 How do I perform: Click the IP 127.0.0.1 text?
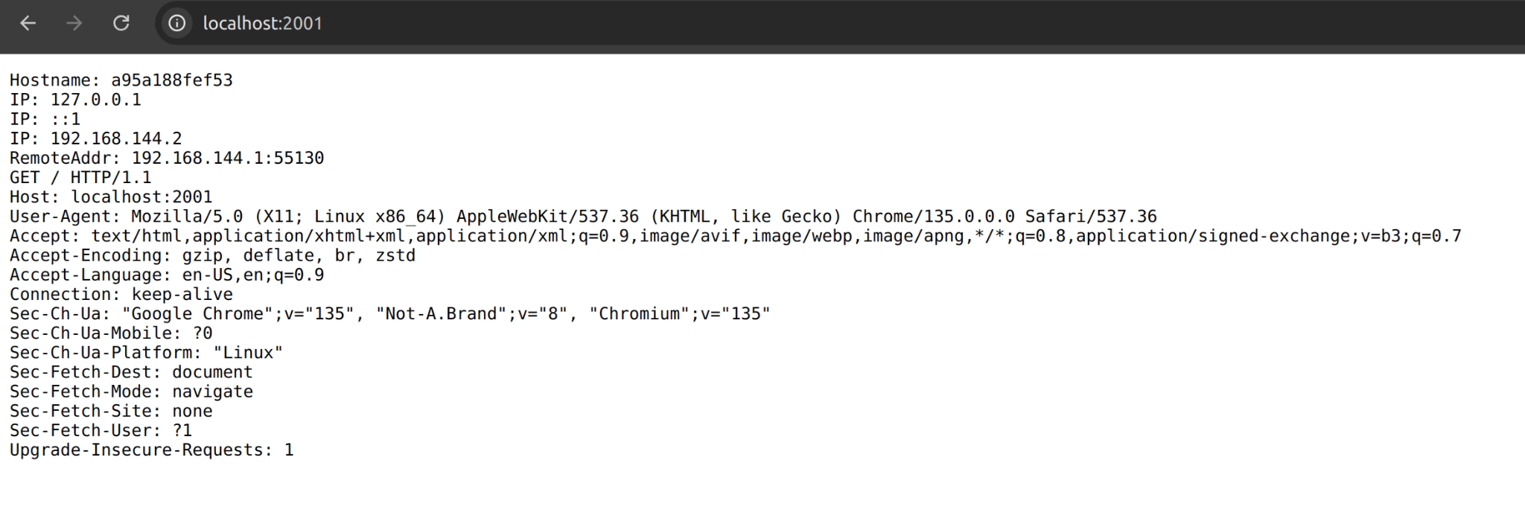(75, 100)
